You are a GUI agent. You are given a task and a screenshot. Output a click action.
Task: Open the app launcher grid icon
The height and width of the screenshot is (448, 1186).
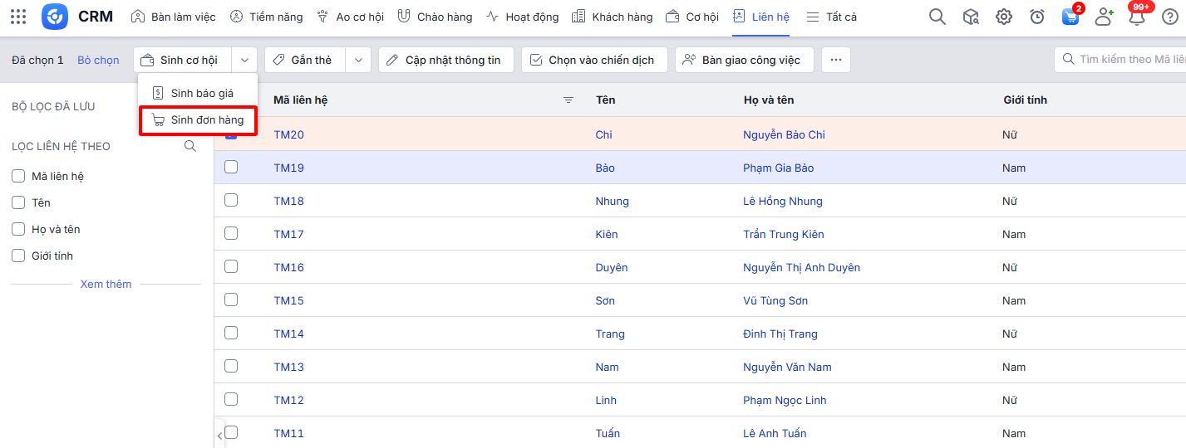click(18, 17)
